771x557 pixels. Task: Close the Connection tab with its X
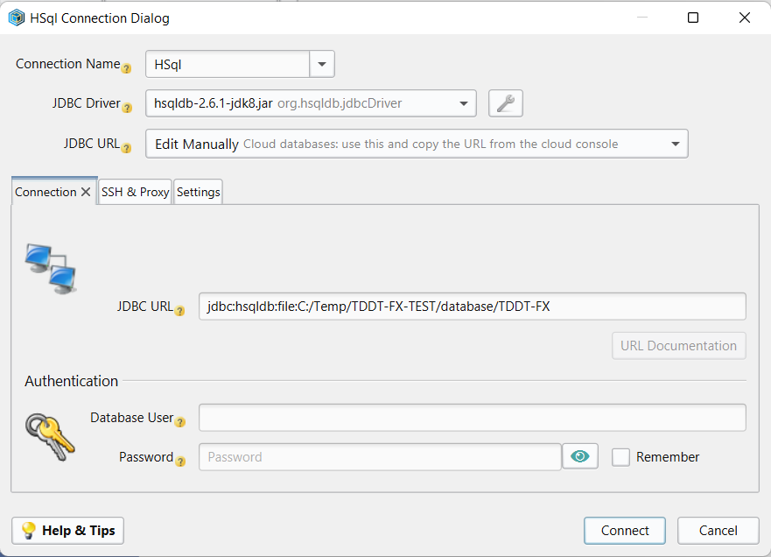(x=87, y=189)
